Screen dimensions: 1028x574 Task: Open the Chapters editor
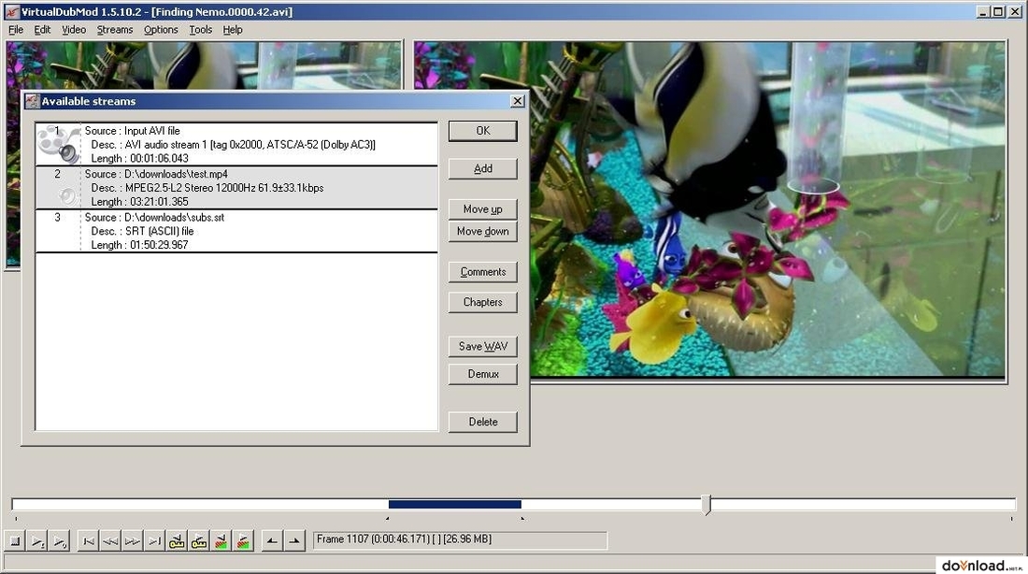[x=482, y=302]
